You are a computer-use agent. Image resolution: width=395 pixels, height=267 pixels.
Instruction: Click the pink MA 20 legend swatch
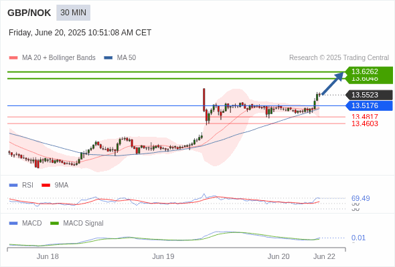click(13, 58)
